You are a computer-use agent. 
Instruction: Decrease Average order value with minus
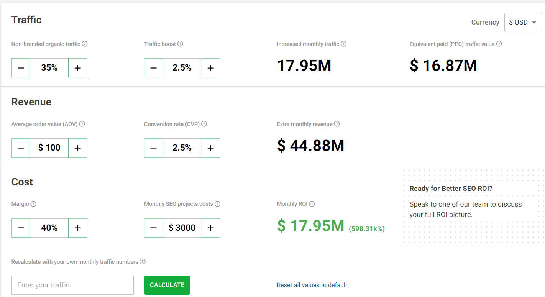[21, 148]
